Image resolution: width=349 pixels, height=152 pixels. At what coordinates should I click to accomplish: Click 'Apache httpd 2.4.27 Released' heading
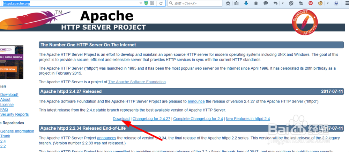[x=71, y=91]
